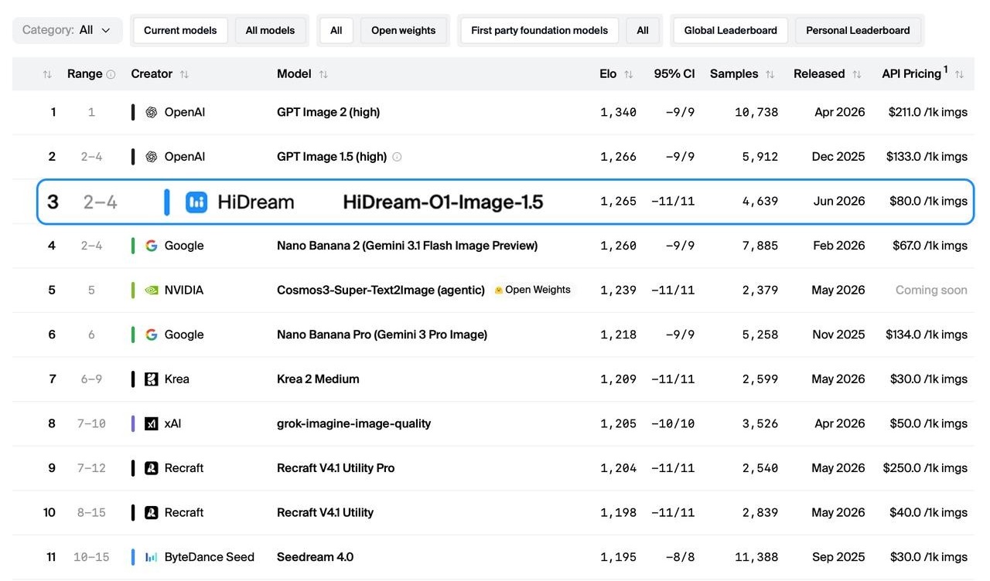Click the Google logo in Nano Banana Pro row

(x=152, y=335)
